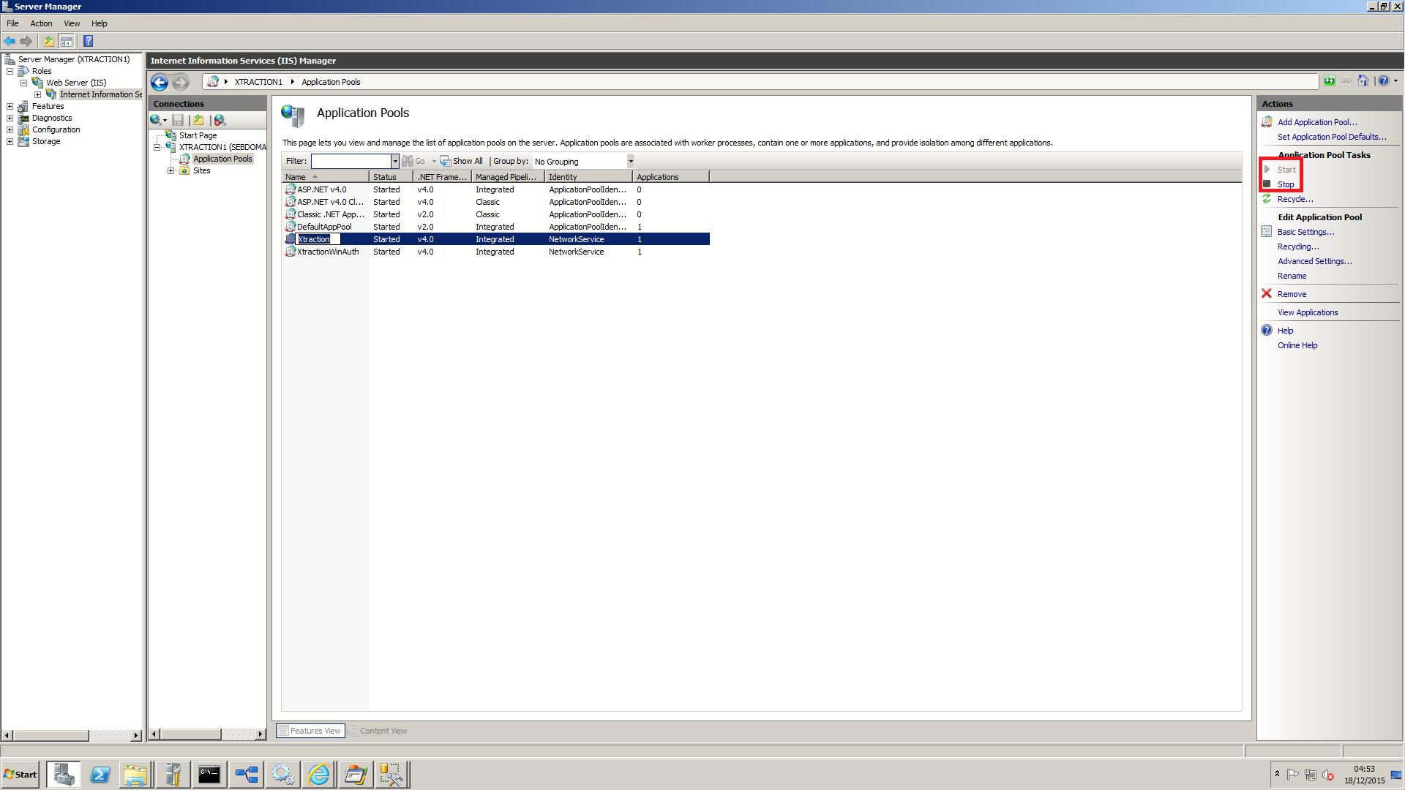This screenshot has width=1405, height=790.
Task: Click the green Recycle icon in Actions
Action: click(x=1267, y=199)
